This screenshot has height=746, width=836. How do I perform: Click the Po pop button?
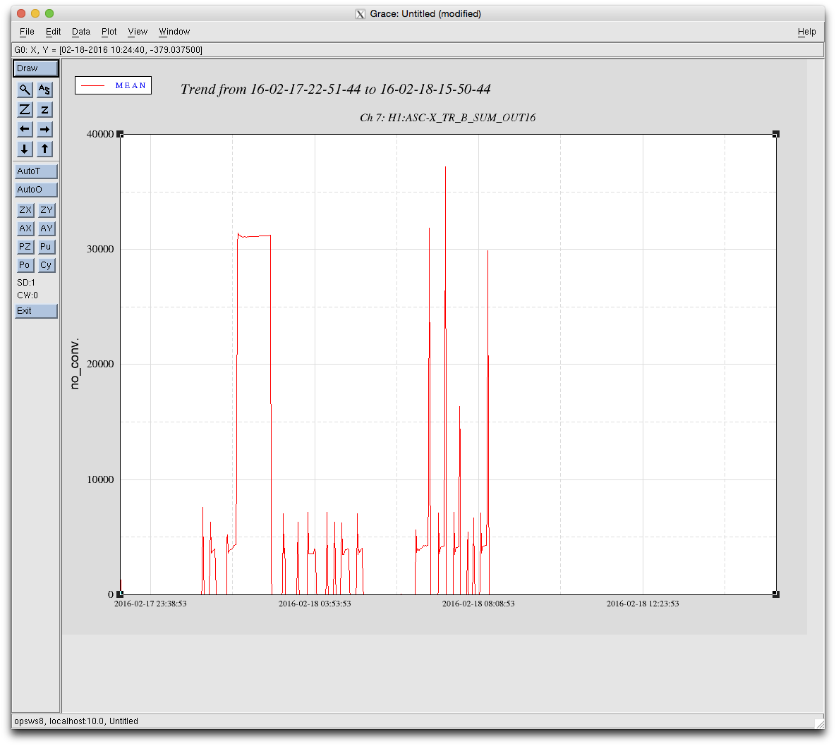(25, 265)
